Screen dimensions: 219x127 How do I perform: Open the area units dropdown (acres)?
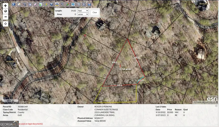pos(83,14)
